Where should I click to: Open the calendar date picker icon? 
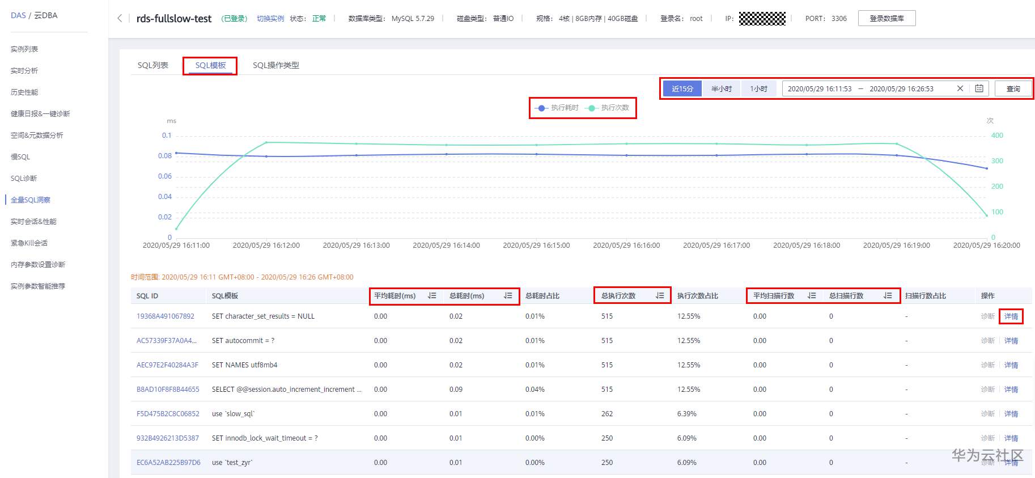[979, 88]
